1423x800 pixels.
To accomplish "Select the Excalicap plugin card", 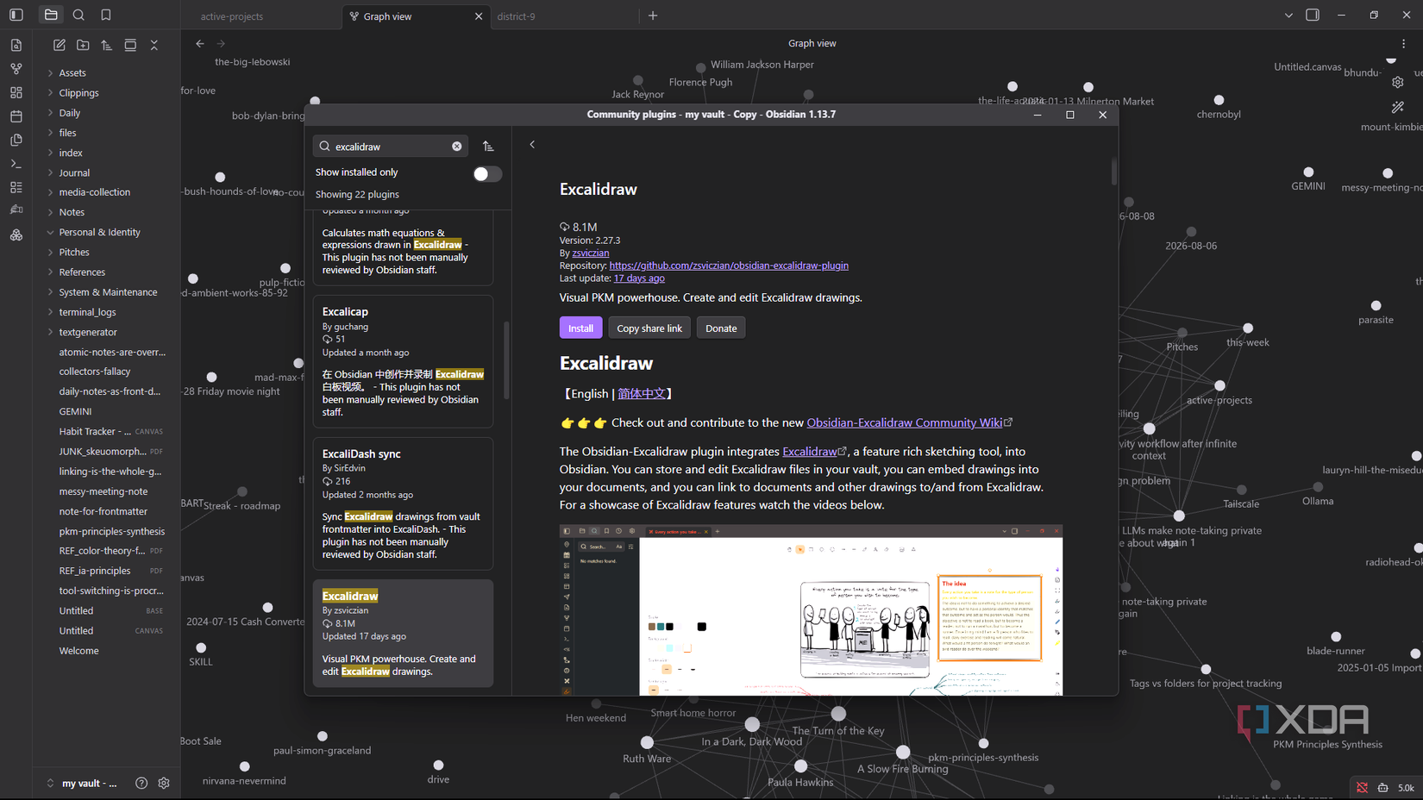I will [x=403, y=361].
